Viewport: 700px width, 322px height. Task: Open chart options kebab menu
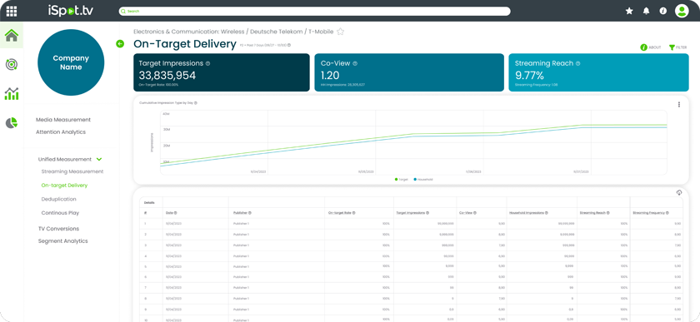tap(679, 104)
